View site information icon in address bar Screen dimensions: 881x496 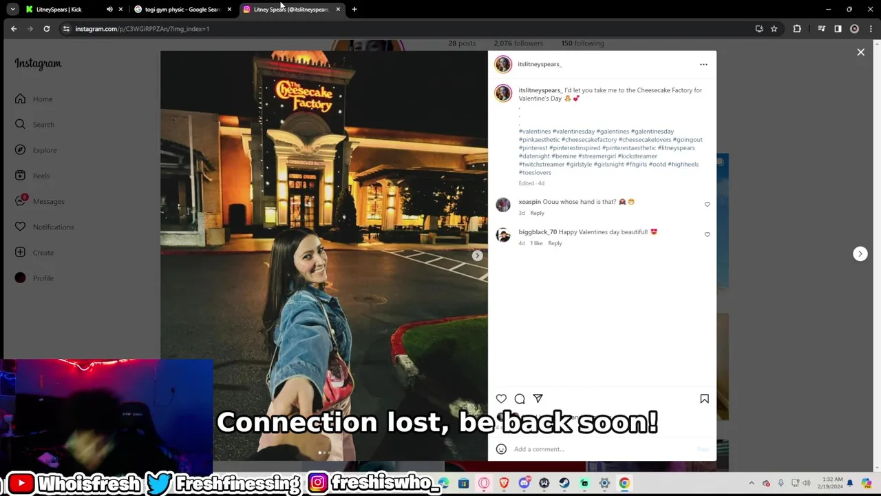click(x=66, y=29)
